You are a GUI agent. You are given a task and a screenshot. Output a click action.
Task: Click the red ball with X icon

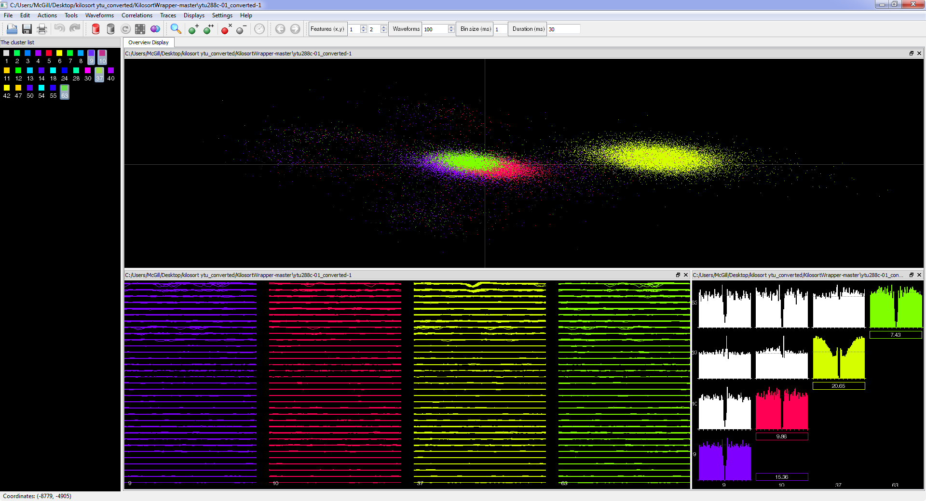[x=226, y=29]
